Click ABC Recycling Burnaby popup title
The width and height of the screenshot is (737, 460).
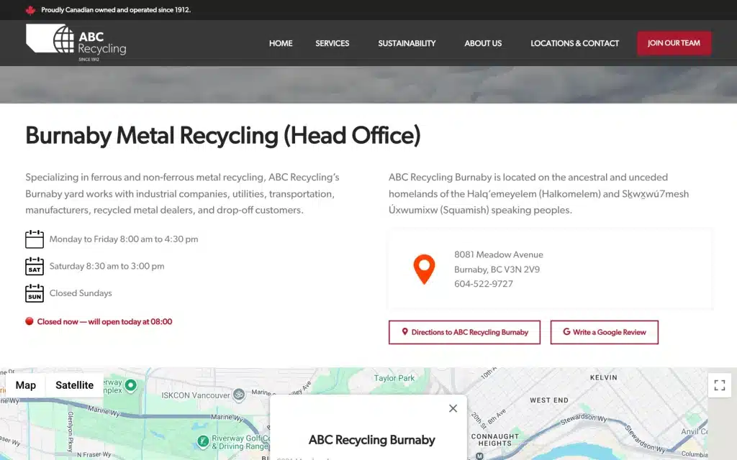point(372,440)
